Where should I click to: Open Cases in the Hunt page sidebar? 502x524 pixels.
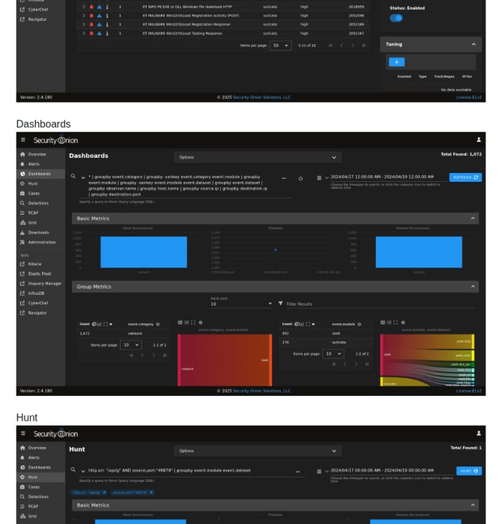point(33,487)
